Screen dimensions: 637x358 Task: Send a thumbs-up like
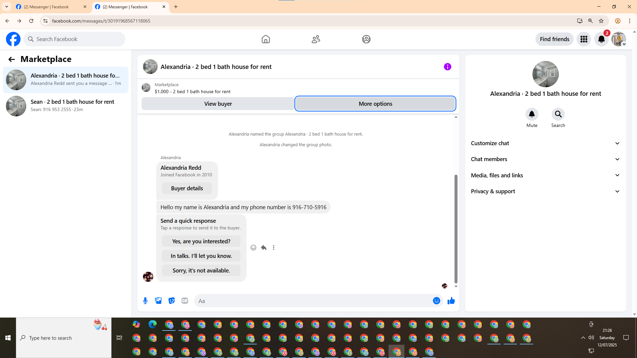(x=451, y=301)
